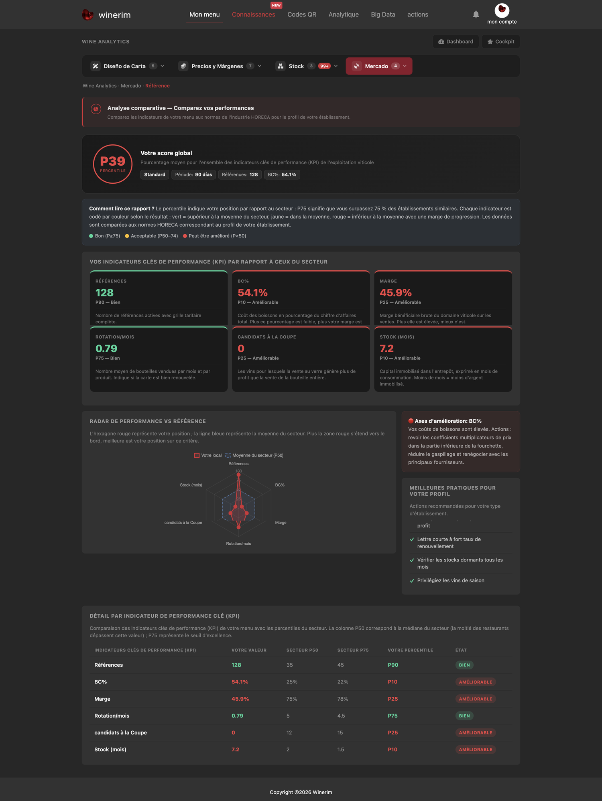Click AMÉLIORABLE status in Marge row
602x801 pixels.
[476, 699]
